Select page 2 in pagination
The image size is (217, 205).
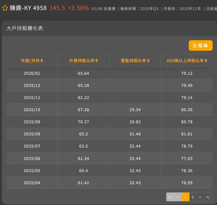[x=193, y=197]
